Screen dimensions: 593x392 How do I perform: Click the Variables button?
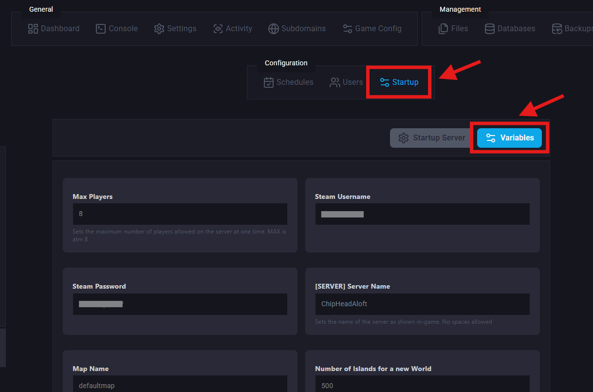tap(509, 138)
